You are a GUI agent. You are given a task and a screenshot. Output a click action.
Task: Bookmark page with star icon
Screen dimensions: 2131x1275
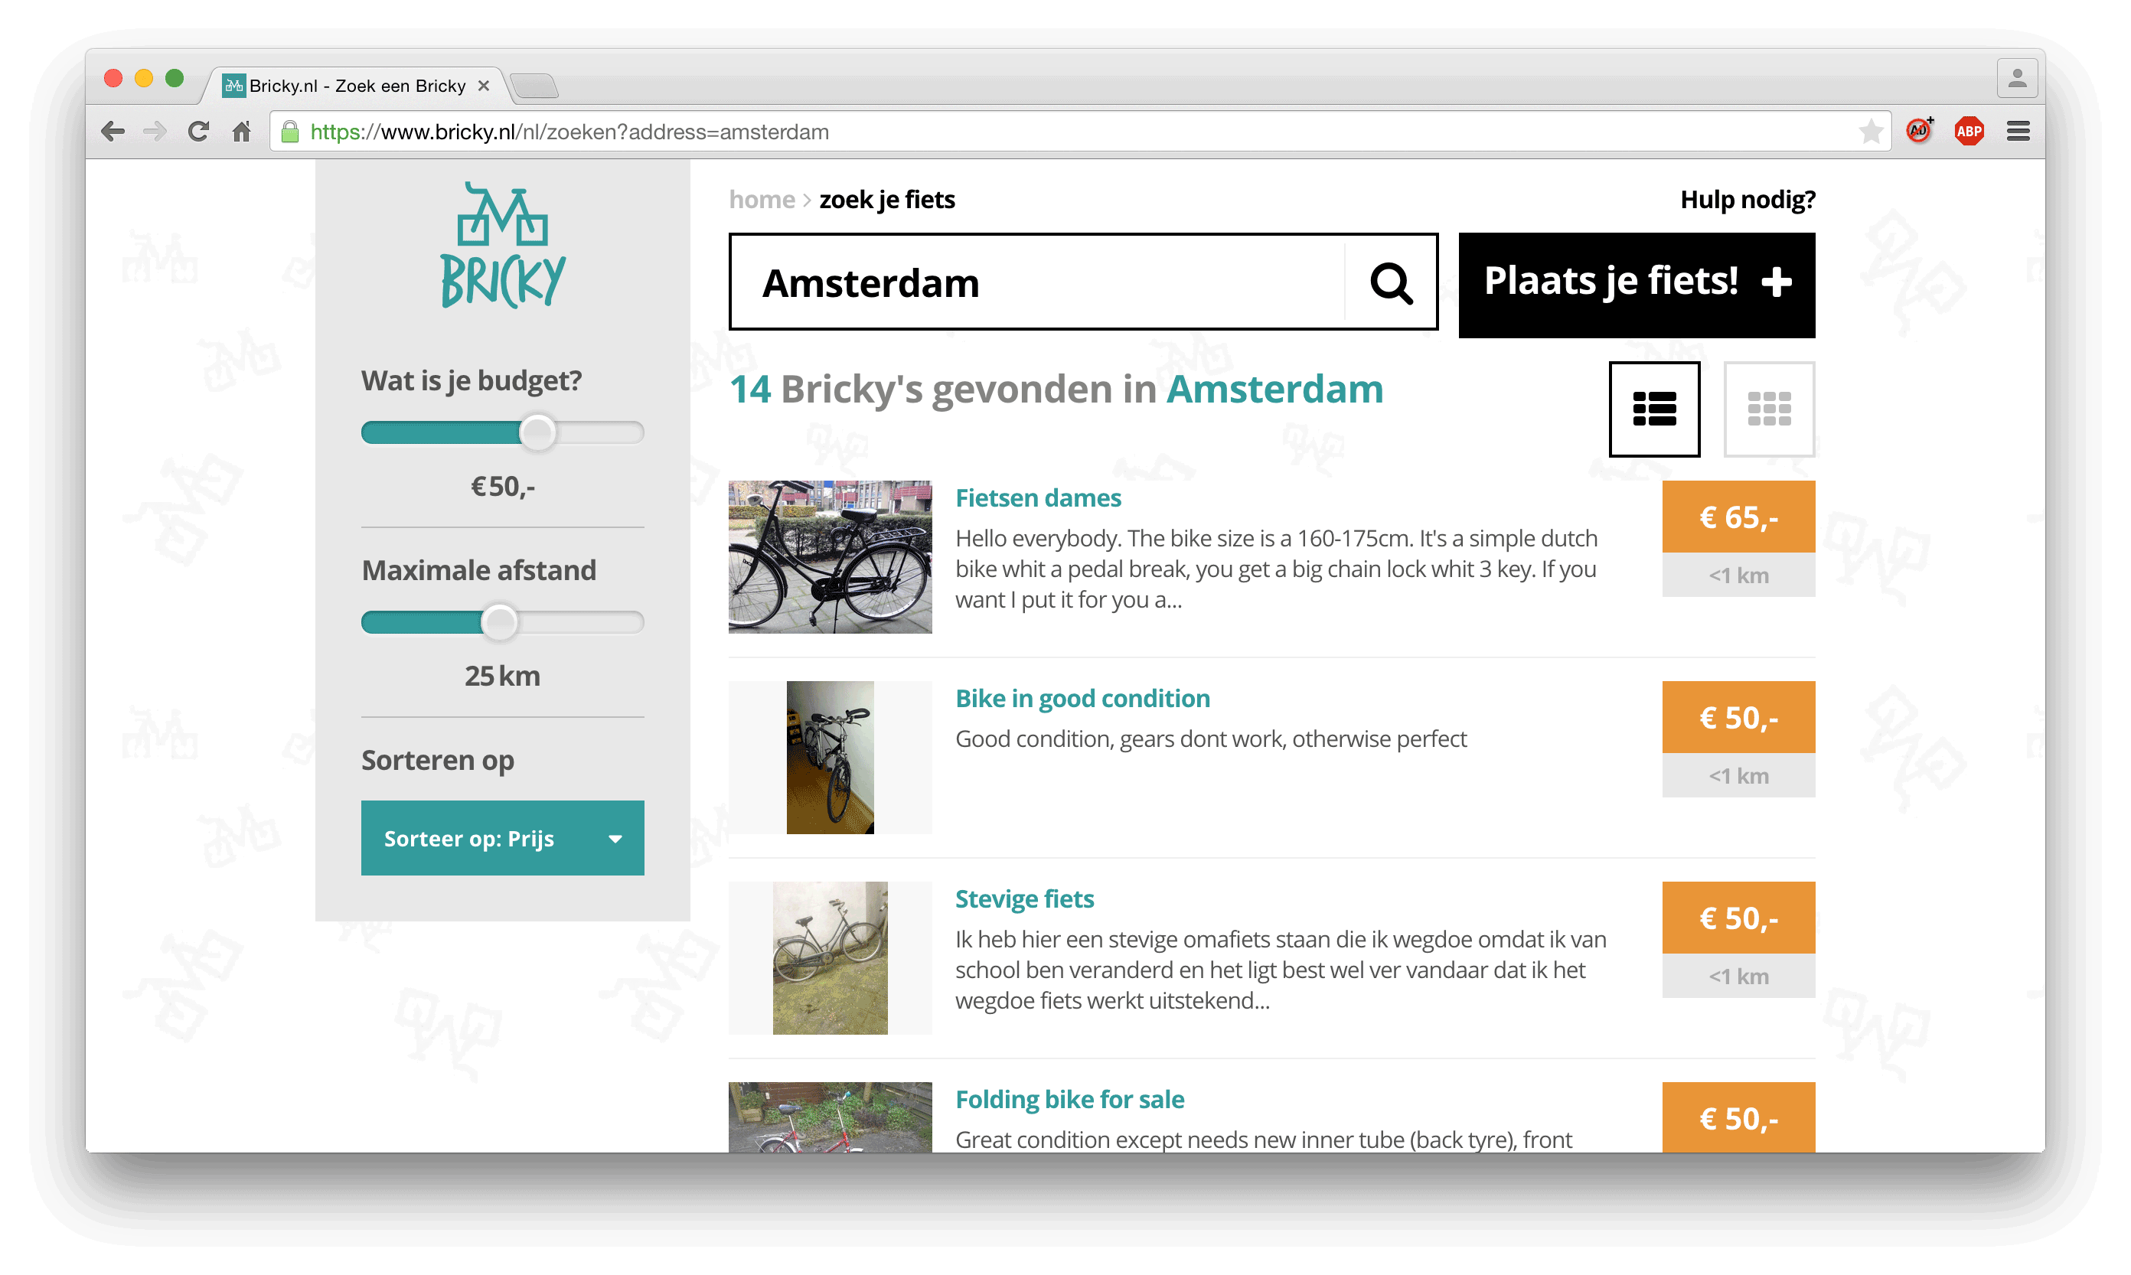(x=1870, y=132)
